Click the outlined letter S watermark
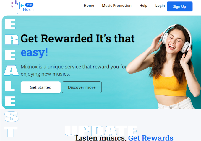Viewport: 201px width, 141px height. [x=12, y=116]
